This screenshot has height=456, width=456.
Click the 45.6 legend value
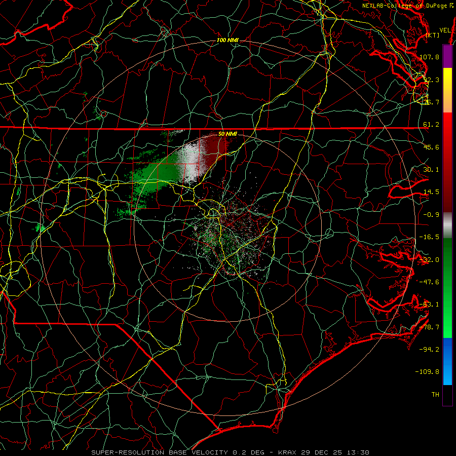[x=431, y=147]
